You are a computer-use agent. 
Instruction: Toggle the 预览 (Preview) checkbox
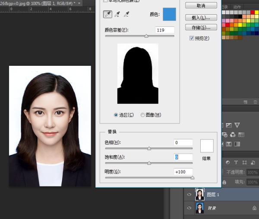(x=192, y=38)
